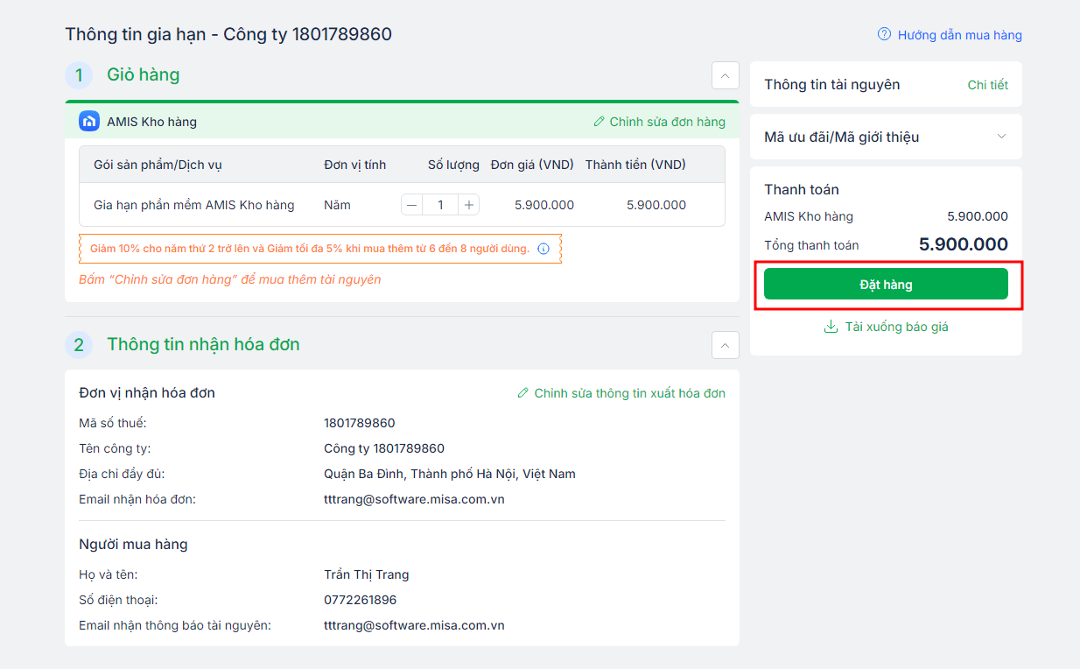Click the tax code value 1801789860

(360, 423)
